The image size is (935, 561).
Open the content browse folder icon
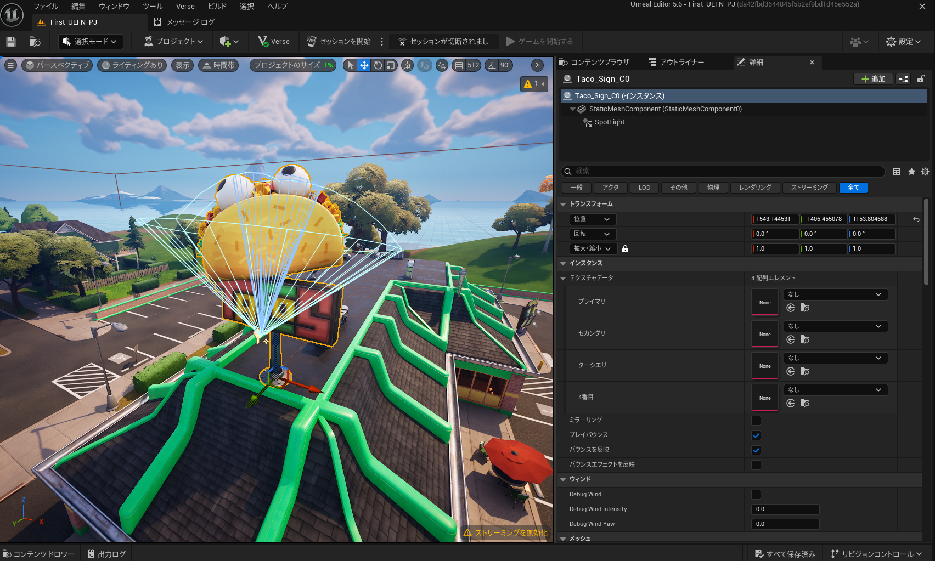[35, 42]
